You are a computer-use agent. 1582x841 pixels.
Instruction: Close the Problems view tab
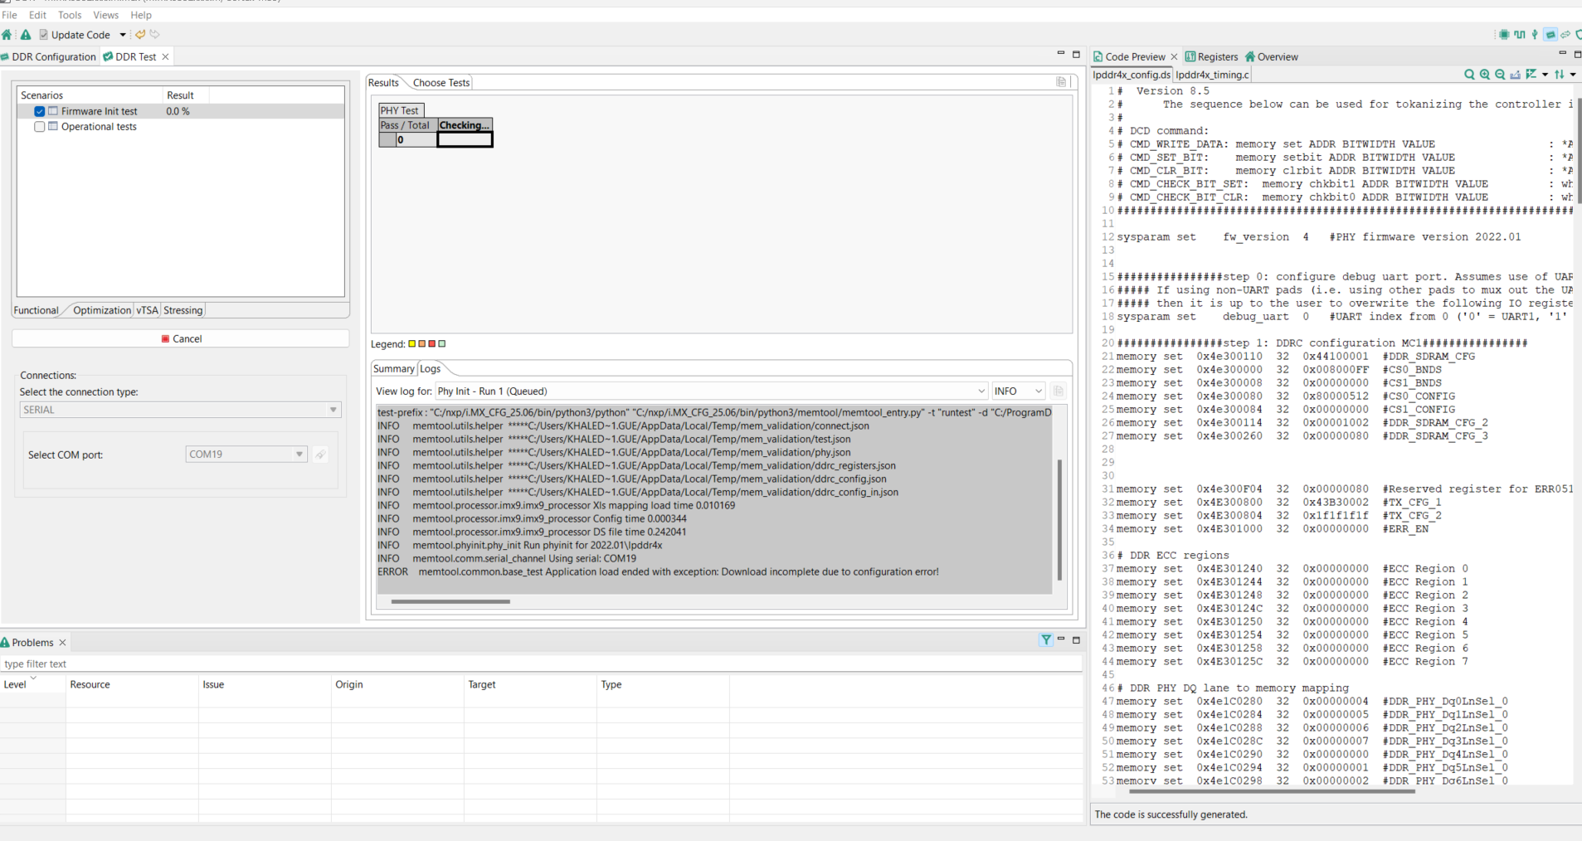coord(62,643)
